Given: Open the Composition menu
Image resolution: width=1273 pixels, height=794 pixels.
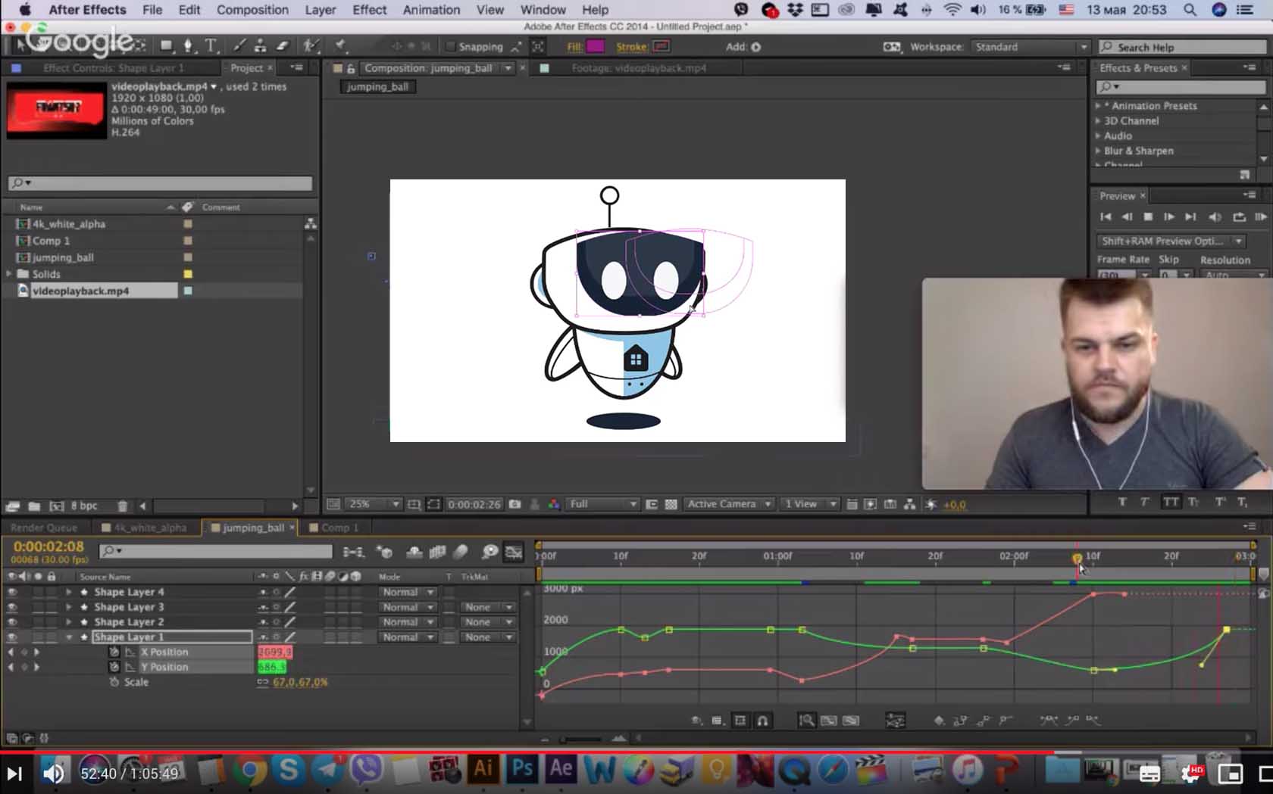Looking at the screenshot, I should point(252,10).
